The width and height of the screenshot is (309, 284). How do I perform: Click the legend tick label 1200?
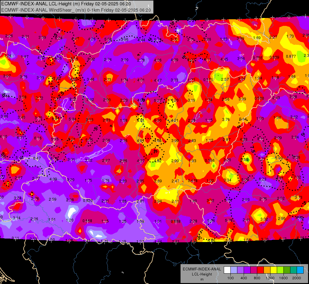270,278
